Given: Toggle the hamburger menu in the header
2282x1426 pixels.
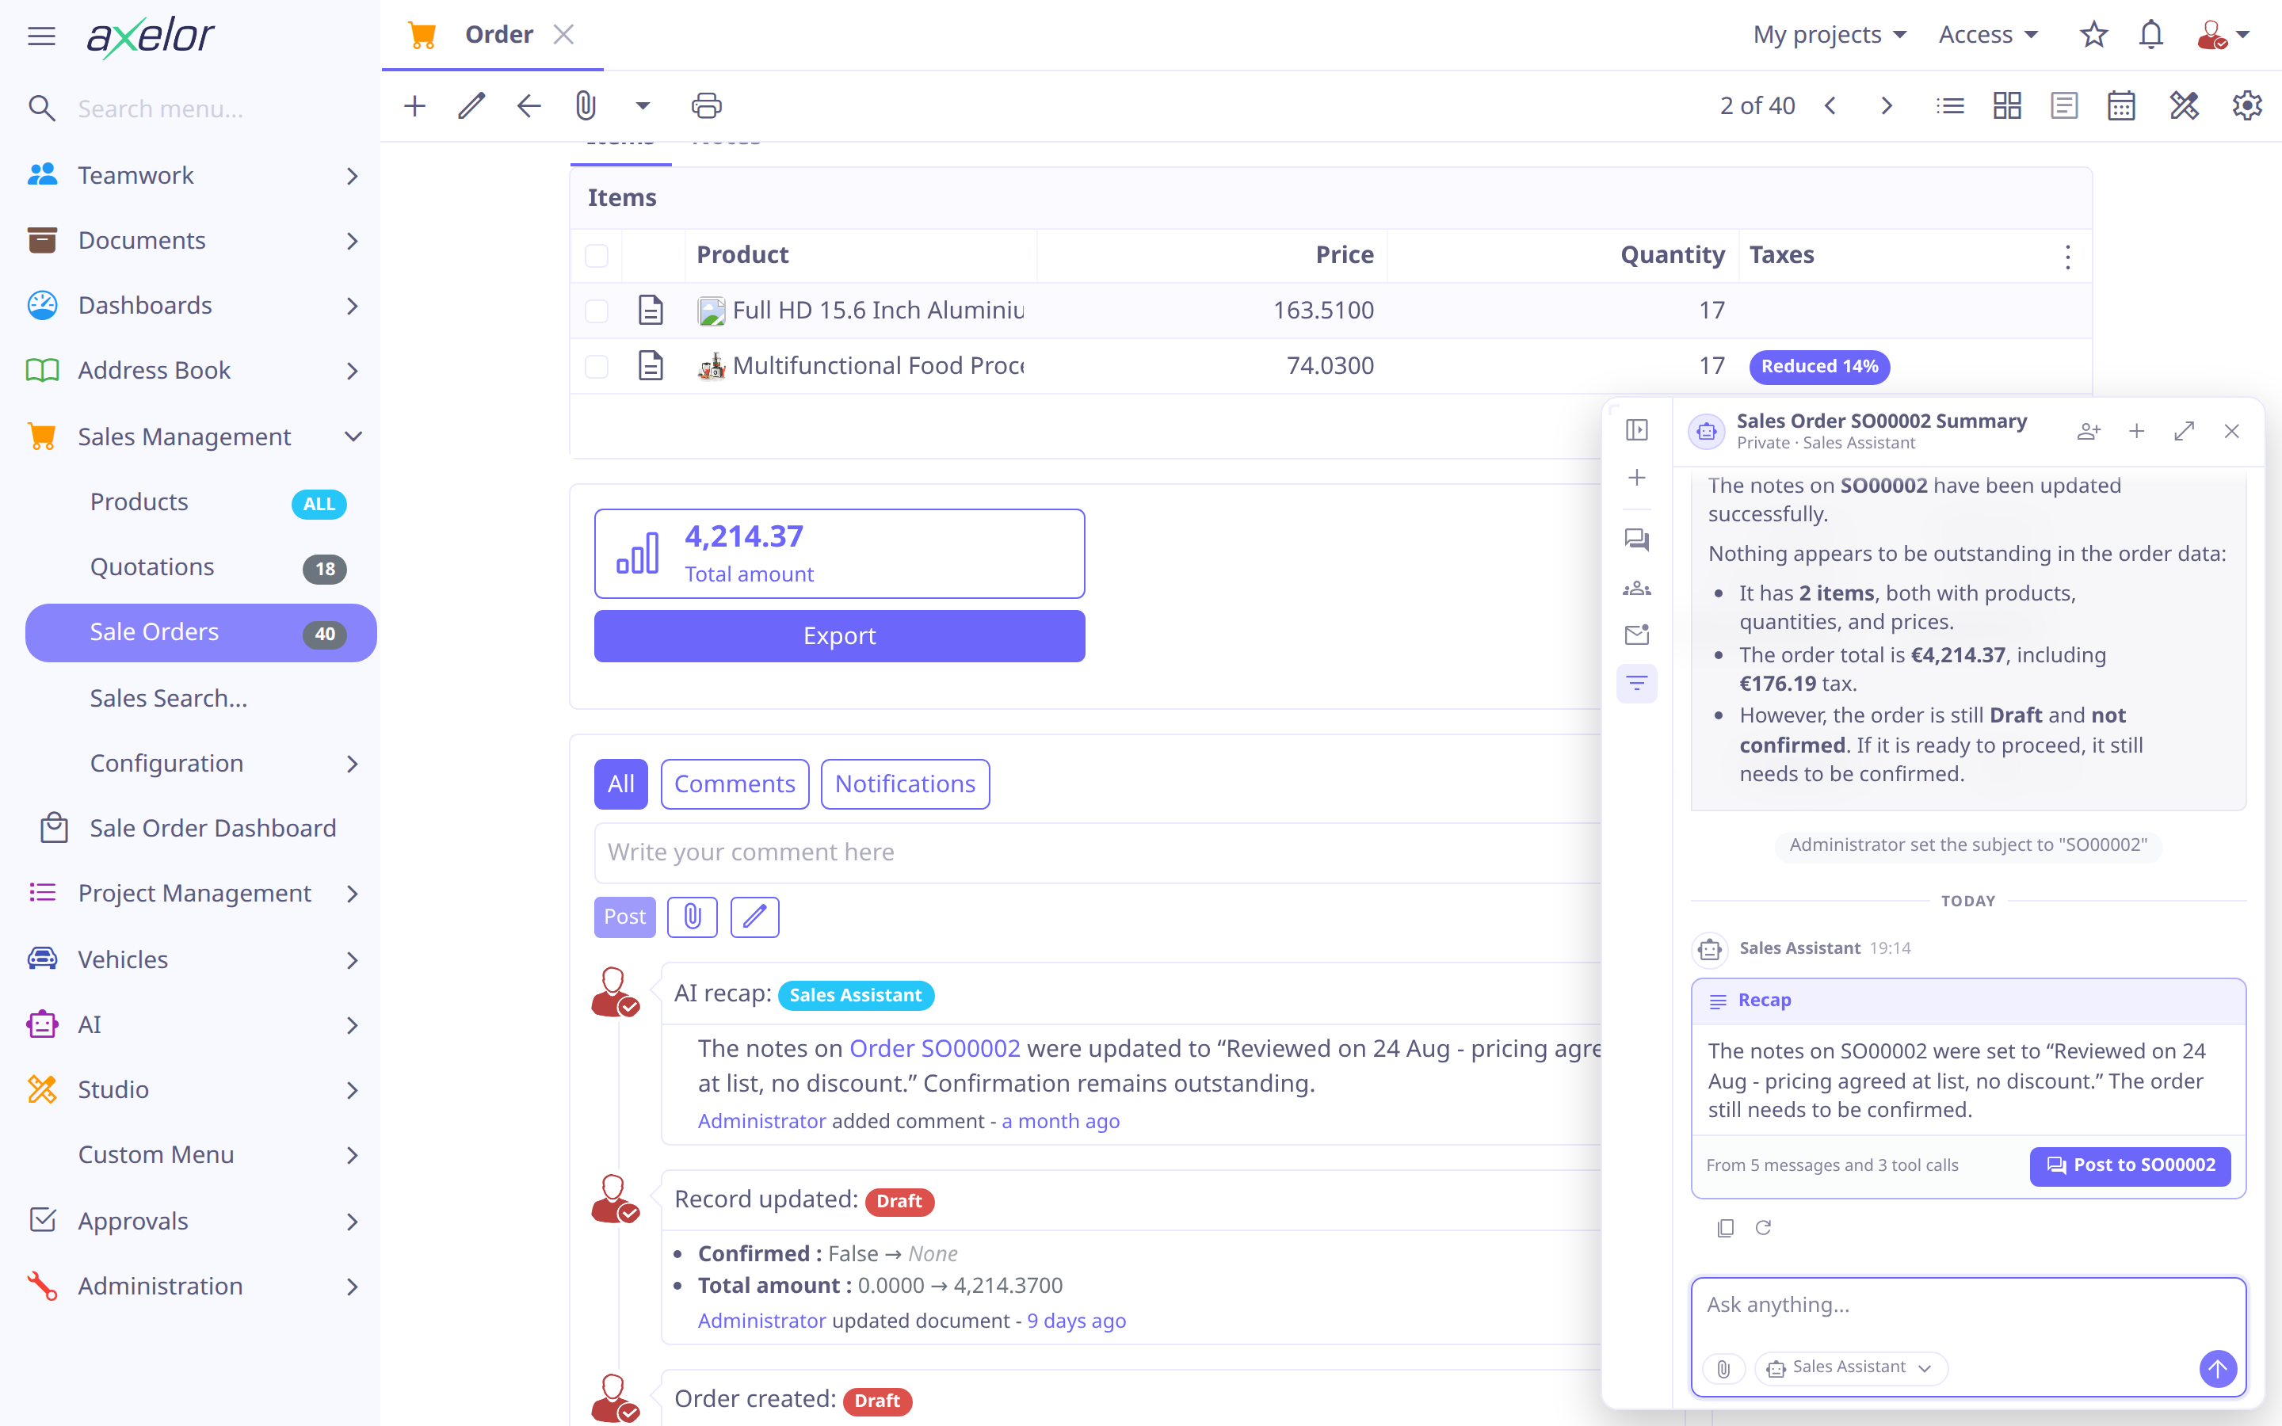Looking at the screenshot, I should click(x=41, y=36).
